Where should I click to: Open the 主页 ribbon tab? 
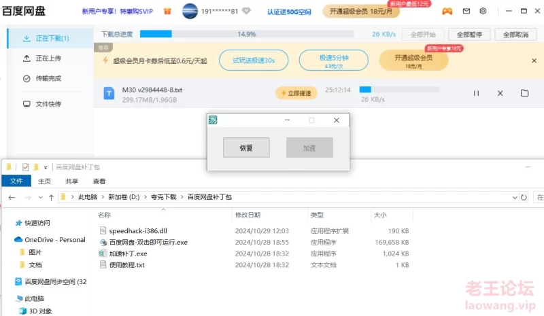coord(44,181)
